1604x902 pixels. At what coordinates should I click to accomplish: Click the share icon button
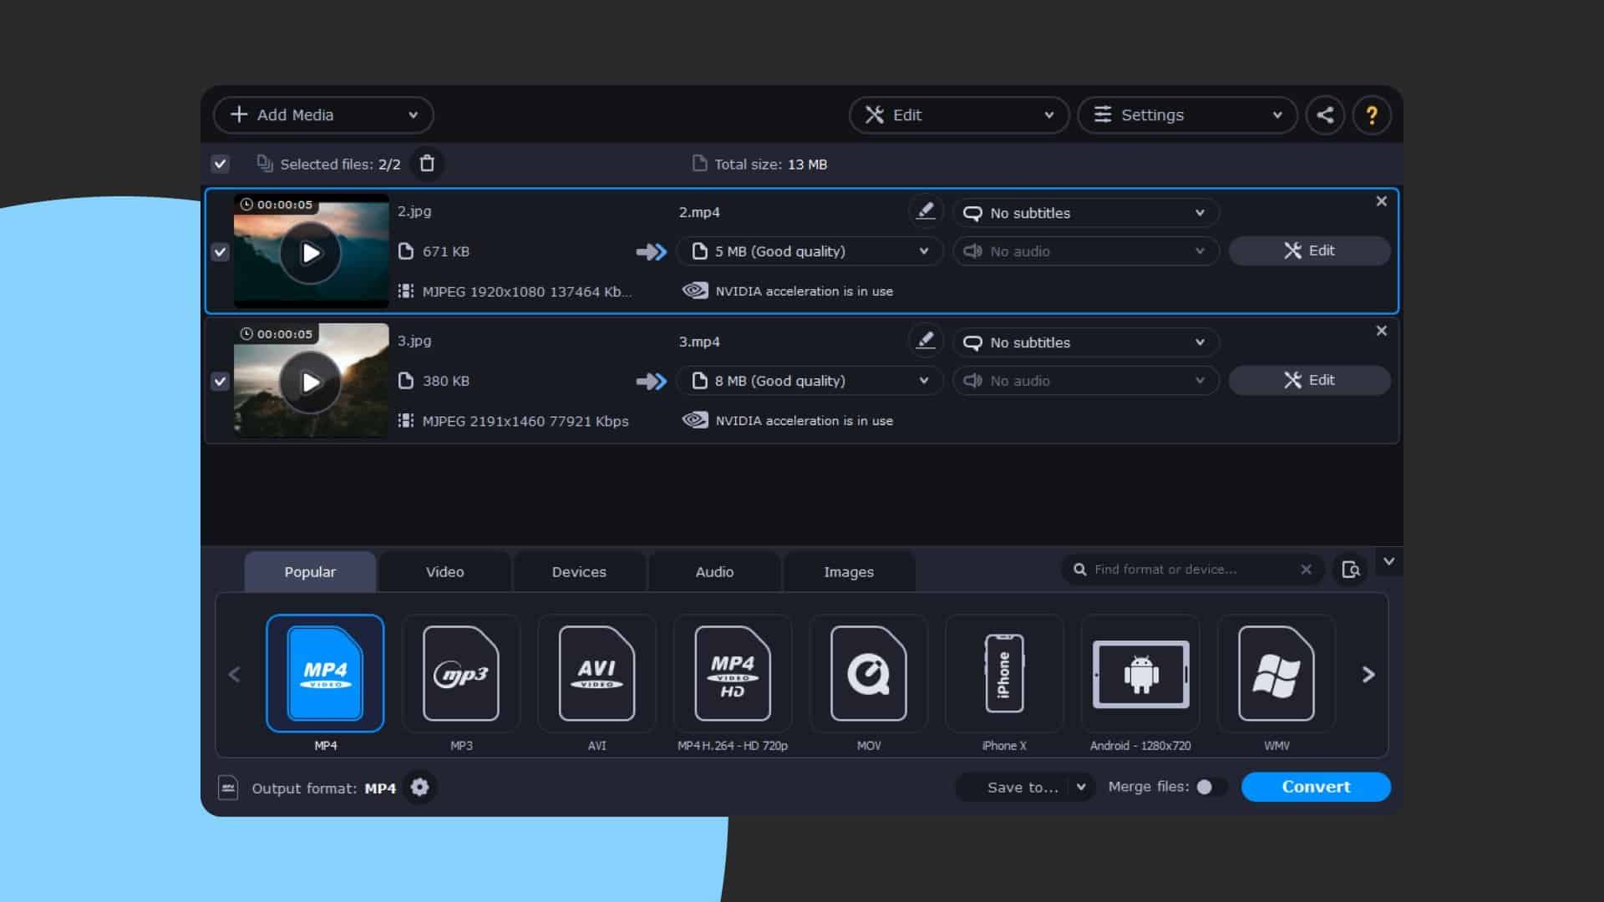(1325, 115)
